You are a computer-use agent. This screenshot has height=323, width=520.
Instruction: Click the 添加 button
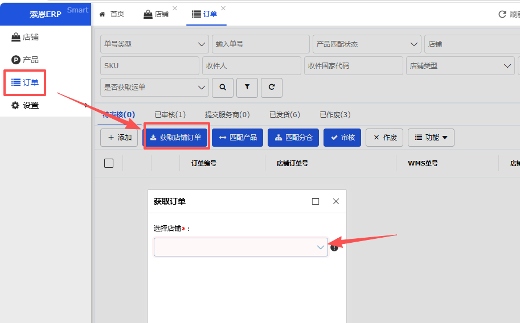point(119,138)
